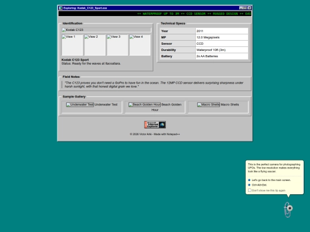Click the 'Sample Gallery' group heading

pos(74,97)
